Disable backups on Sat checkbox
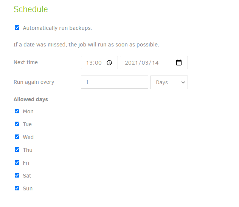 (17, 175)
